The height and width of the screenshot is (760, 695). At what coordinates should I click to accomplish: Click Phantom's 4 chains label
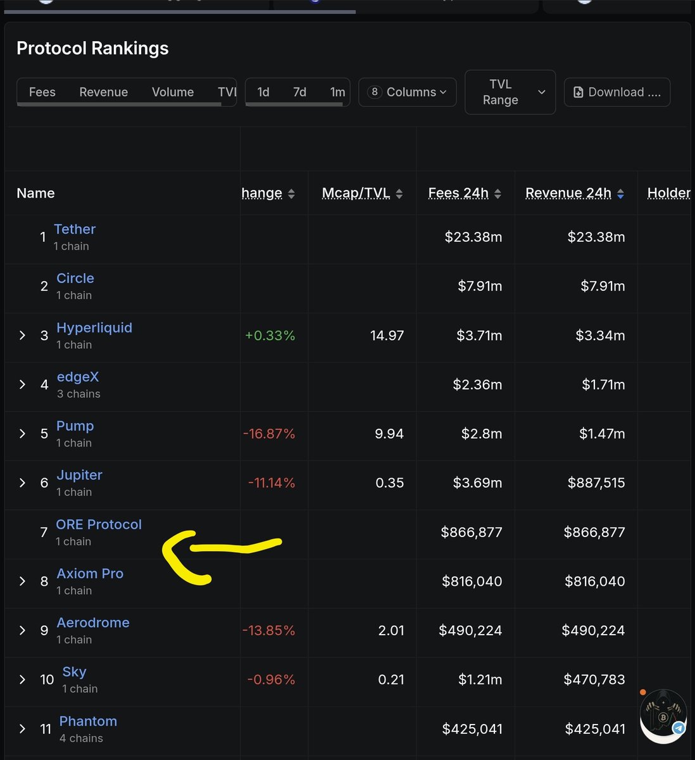[x=81, y=738]
